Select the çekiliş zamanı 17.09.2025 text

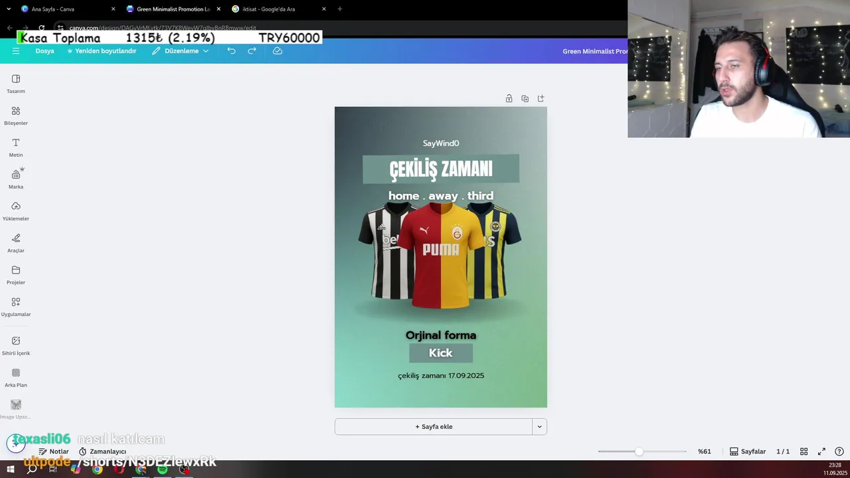click(x=441, y=376)
